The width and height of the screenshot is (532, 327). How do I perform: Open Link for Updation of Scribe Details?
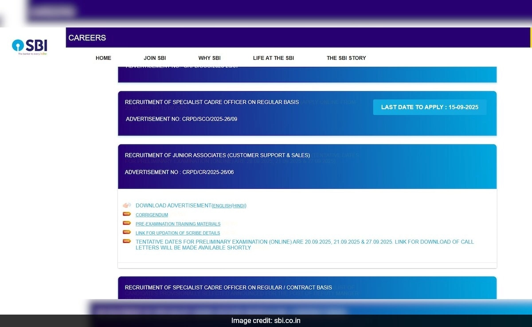pos(178,233)
